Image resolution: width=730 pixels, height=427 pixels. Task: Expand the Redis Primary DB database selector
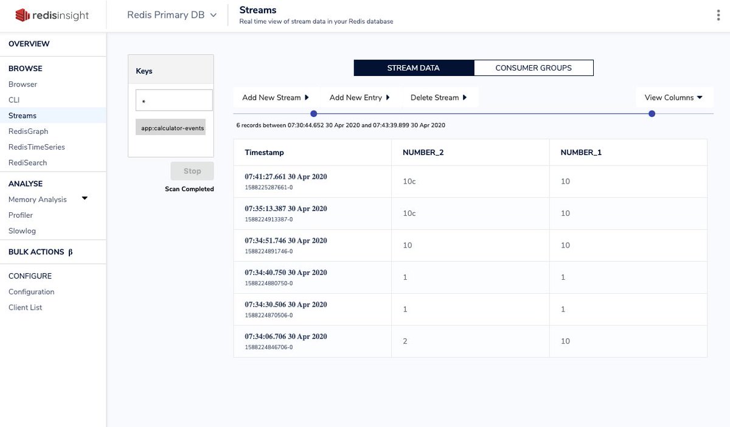[172, 15]
